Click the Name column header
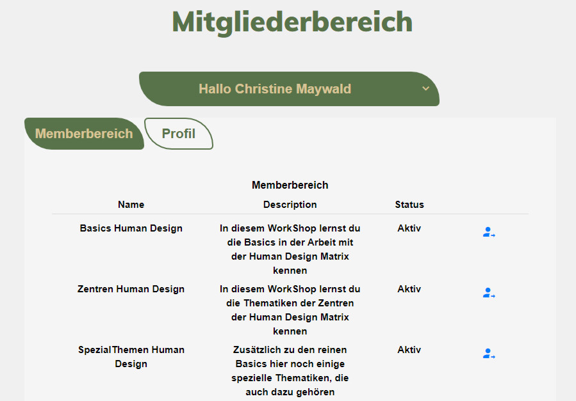Screen dimensions: 576x401 tap(131, 205)
